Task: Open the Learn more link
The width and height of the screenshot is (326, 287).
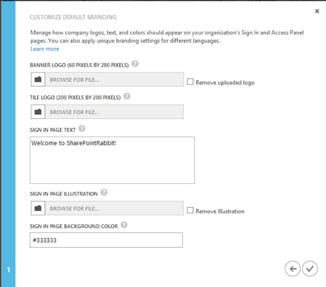Action: pos(45,49)
